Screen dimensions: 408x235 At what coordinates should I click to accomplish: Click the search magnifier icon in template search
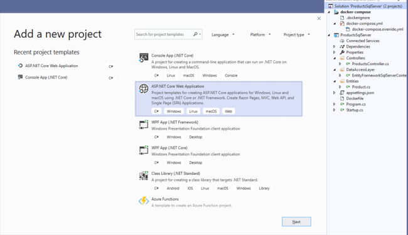(195, 34)
